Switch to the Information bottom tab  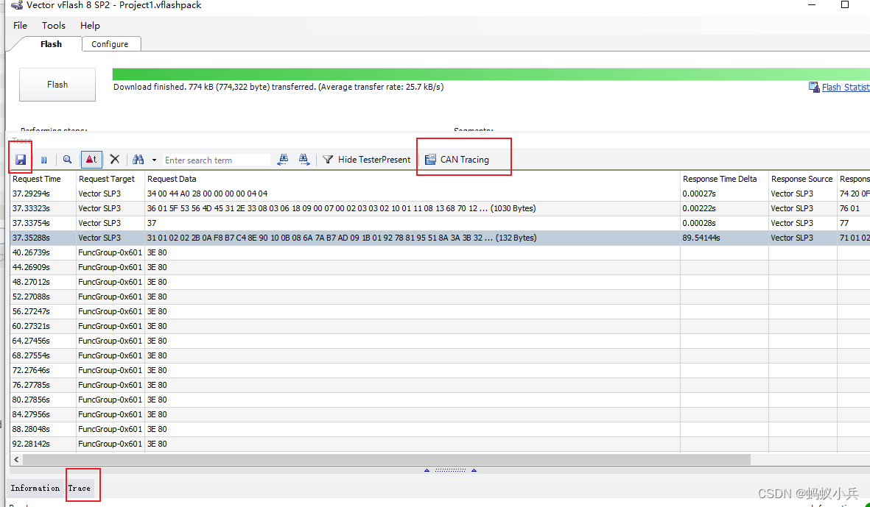pos(35,488)
